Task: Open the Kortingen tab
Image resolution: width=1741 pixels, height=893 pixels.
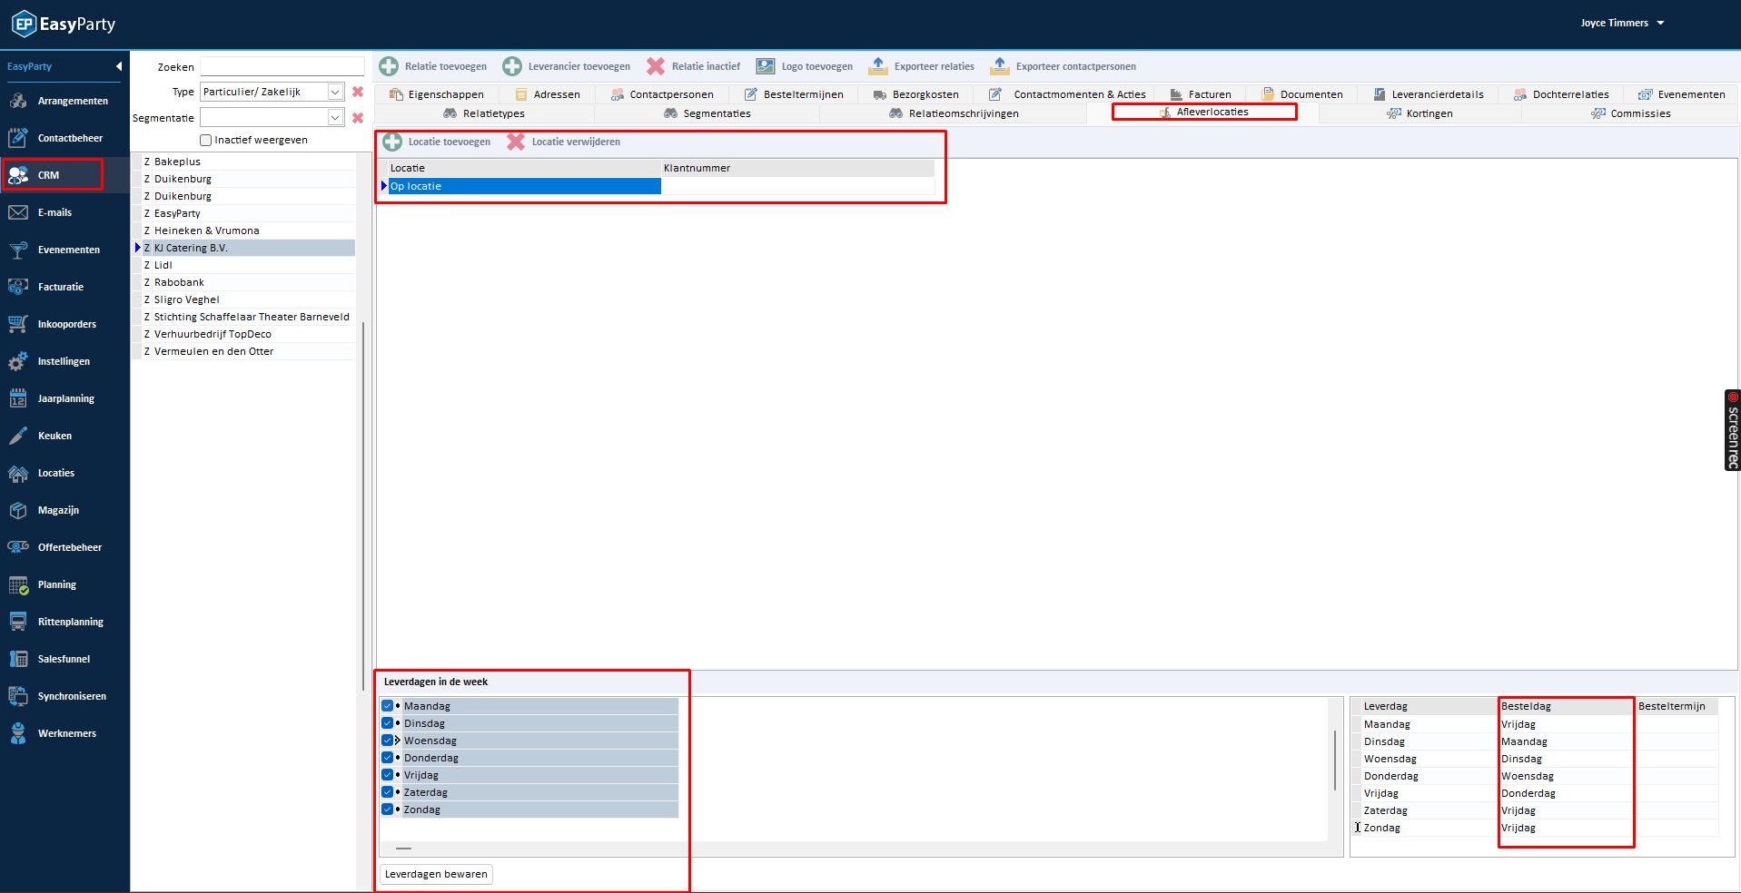Action: point(1429,113)
